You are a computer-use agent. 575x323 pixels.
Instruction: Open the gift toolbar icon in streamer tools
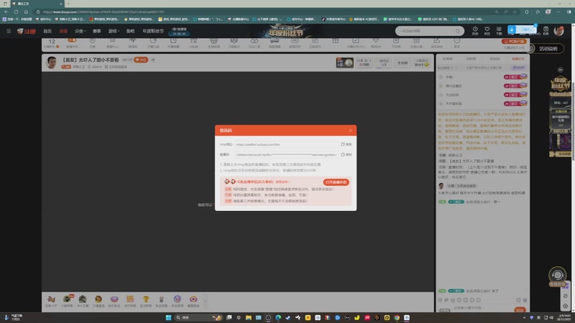[335, 42]
